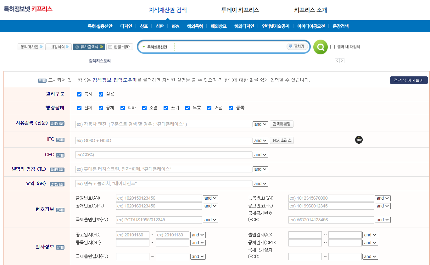
Task: Select 디자인 menu item
Action: coord(126,26)
